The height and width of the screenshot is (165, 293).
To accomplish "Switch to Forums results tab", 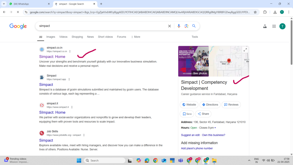I will tap(121, 37).
